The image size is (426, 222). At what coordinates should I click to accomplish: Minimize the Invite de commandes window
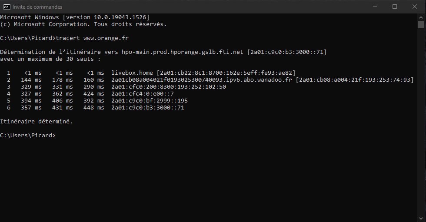(375, 7)
